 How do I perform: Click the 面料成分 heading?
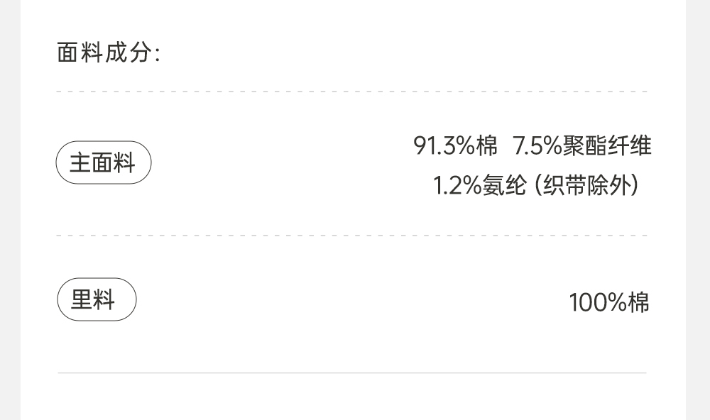coord(108,52)
